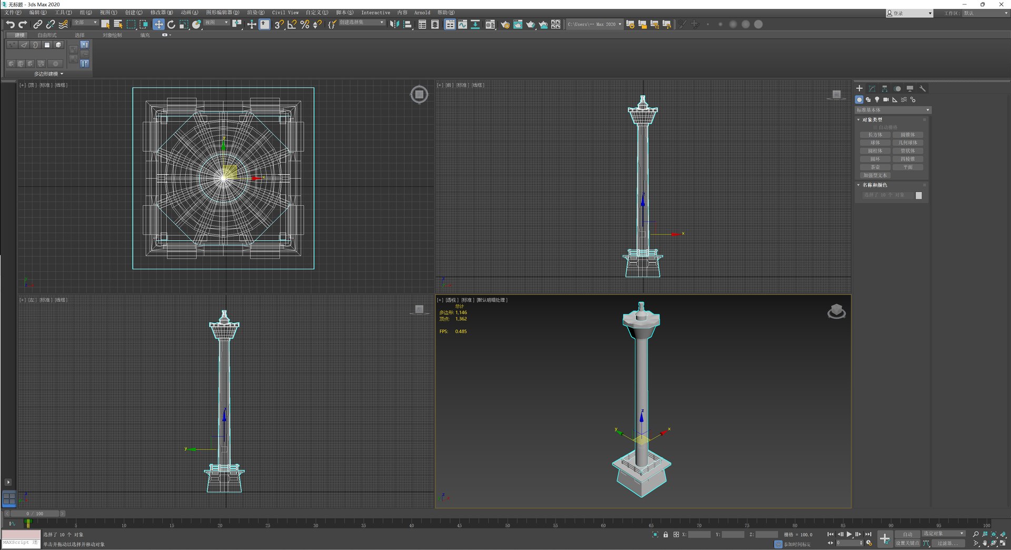Click the Align tool icon

(x=408, y=24)
